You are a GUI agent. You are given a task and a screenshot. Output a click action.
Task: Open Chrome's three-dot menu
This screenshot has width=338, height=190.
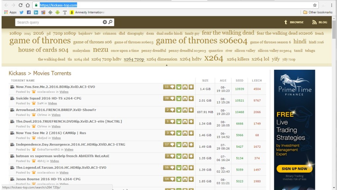tap(331, 5)
